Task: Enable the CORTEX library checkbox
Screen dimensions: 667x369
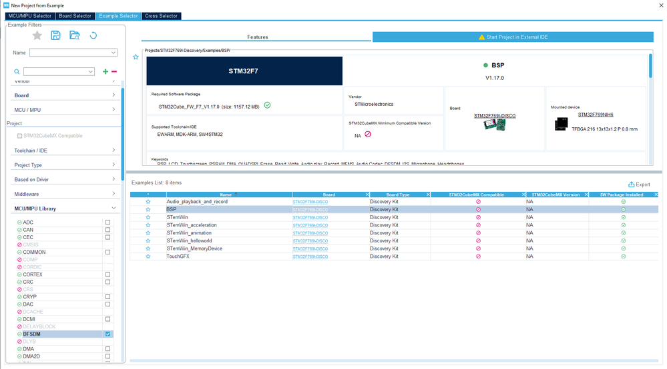Action: click(107, 275)
